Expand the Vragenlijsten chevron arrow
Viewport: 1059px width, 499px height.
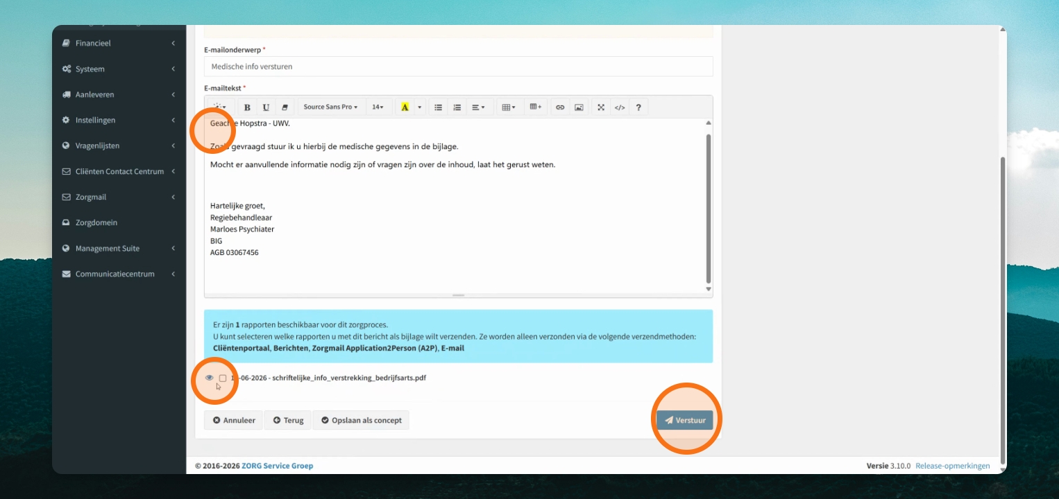click(173, 146)
